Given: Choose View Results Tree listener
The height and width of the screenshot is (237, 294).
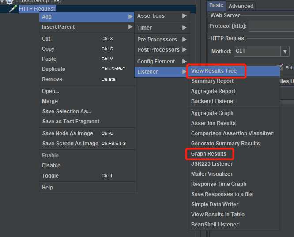Looking at the screenshot, I should pos(214,71).
